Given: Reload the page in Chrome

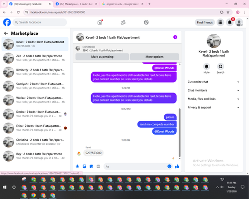Looking at the screenshot, I should [18, 12].
